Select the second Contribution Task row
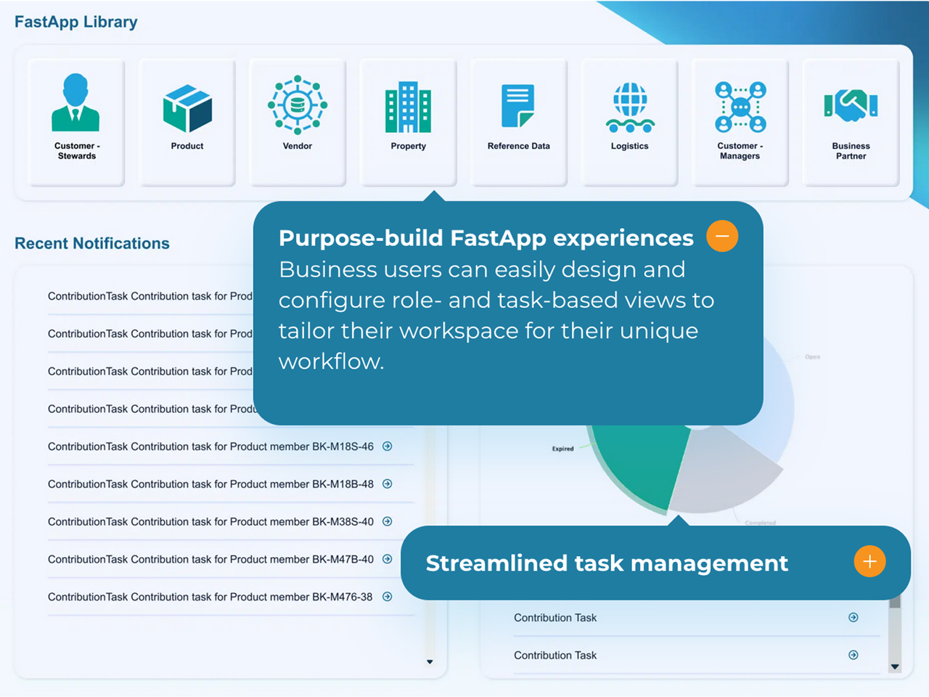The width and height of the screenshot is (929, 697). click(555, 656)
